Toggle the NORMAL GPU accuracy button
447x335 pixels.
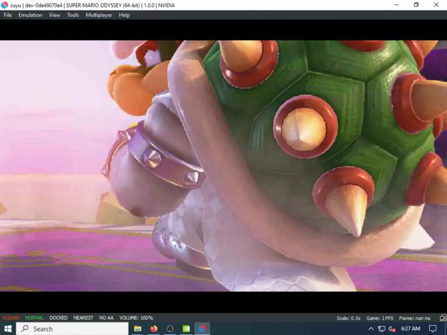[x=34, y=318]
